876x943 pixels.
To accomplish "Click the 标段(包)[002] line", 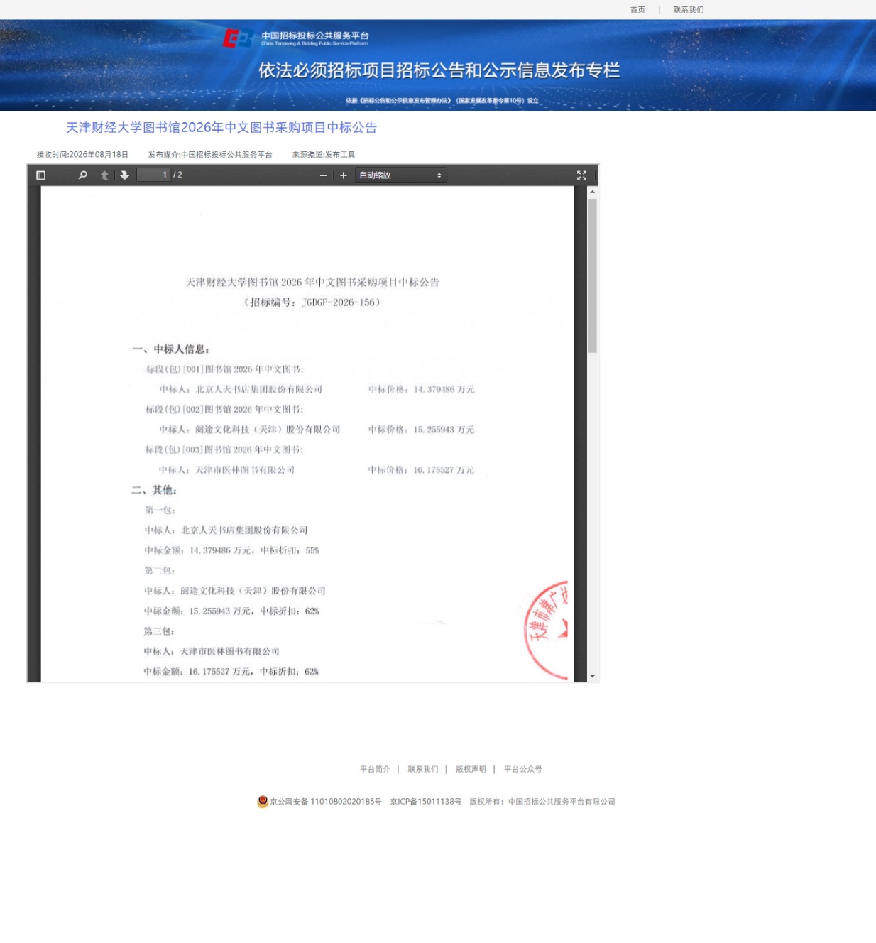I will pos(224,410).
